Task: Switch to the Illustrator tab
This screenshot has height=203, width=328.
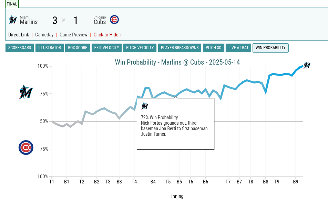Action: click(x=50, y=48)
